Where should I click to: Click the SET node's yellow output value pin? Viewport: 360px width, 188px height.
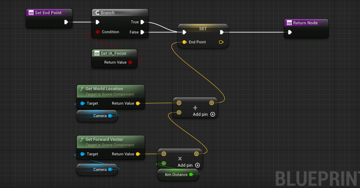click(x=221, y=42)
